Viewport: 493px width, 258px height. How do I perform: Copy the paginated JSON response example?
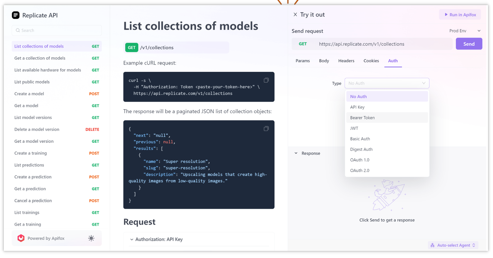tap(266, 129)
